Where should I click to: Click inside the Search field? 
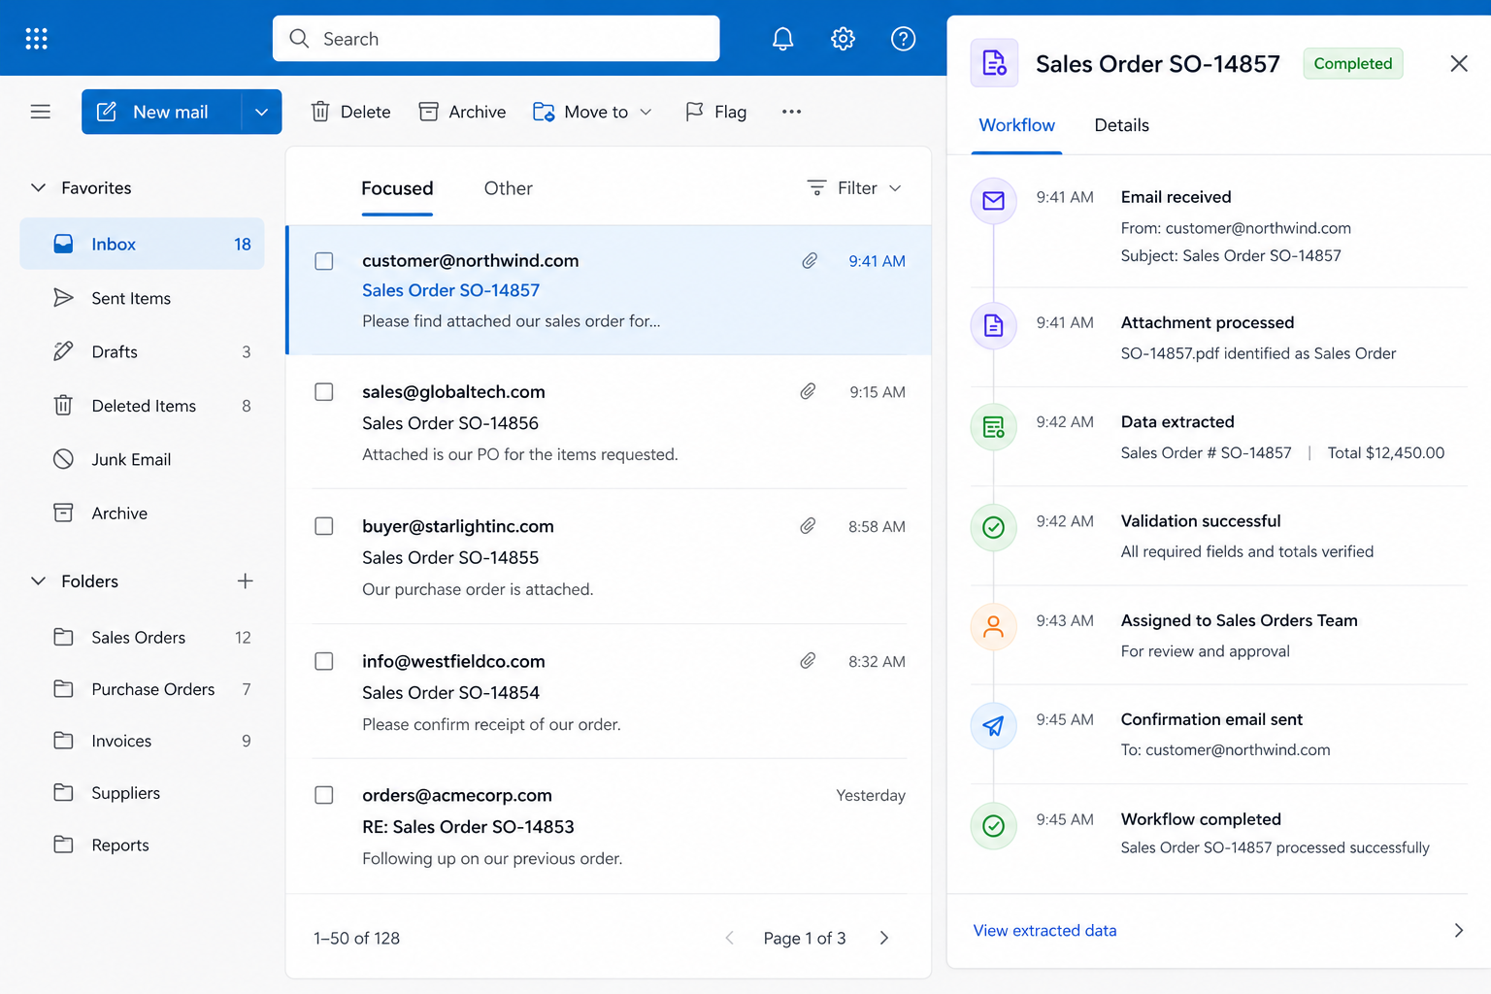495,38
